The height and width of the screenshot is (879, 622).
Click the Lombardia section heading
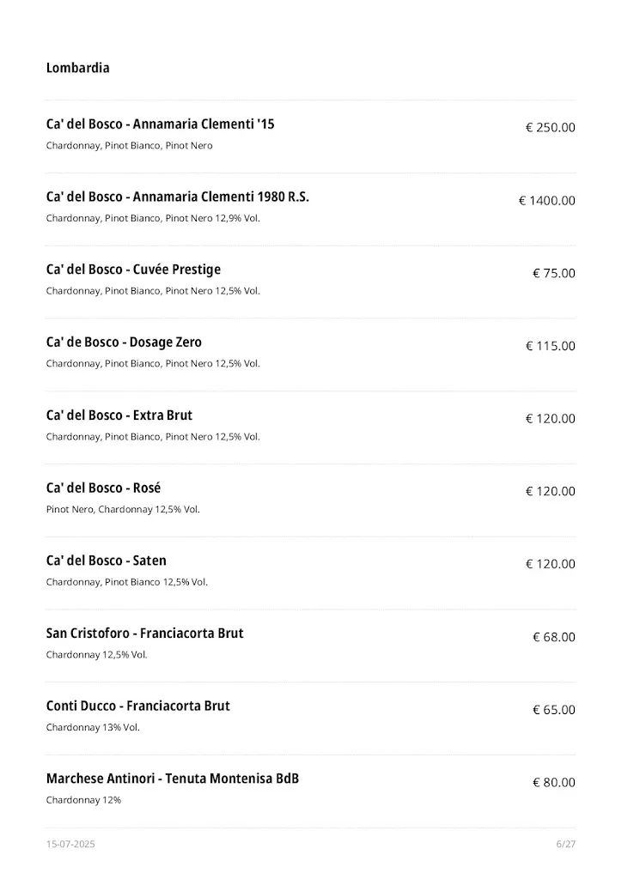click(77, 68)
